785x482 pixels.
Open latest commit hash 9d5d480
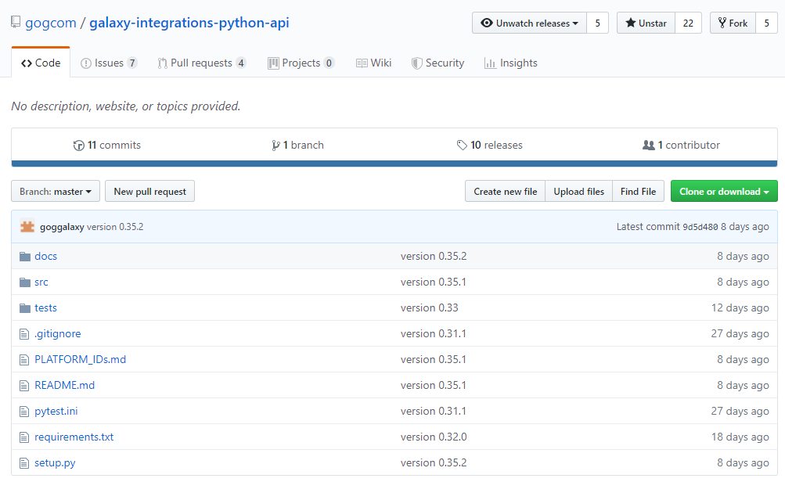click(700, 227)
